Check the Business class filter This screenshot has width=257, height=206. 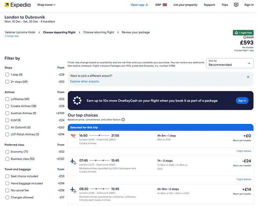7,159
